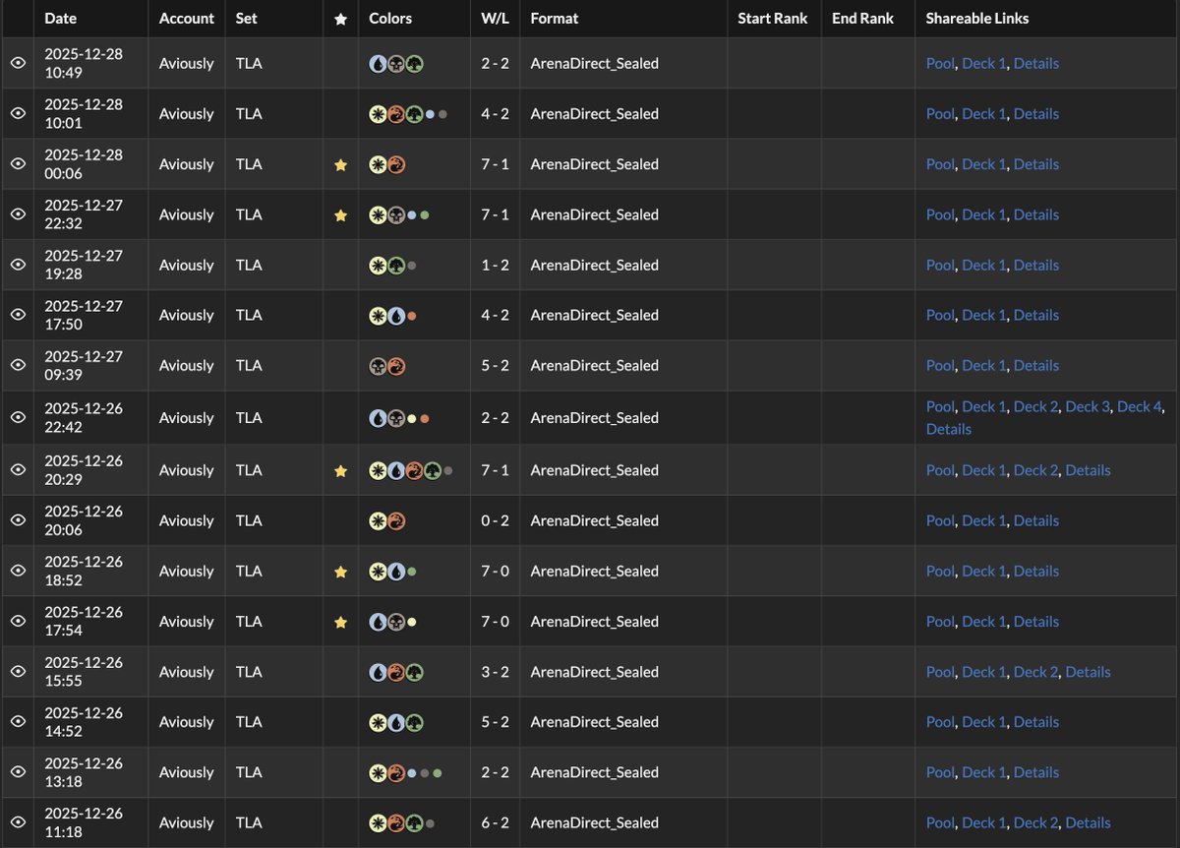This screenshot has height=848, width=1180.
Task: Click blue mana icon in 2025-12-28 10:49 row
Action: 378,63
